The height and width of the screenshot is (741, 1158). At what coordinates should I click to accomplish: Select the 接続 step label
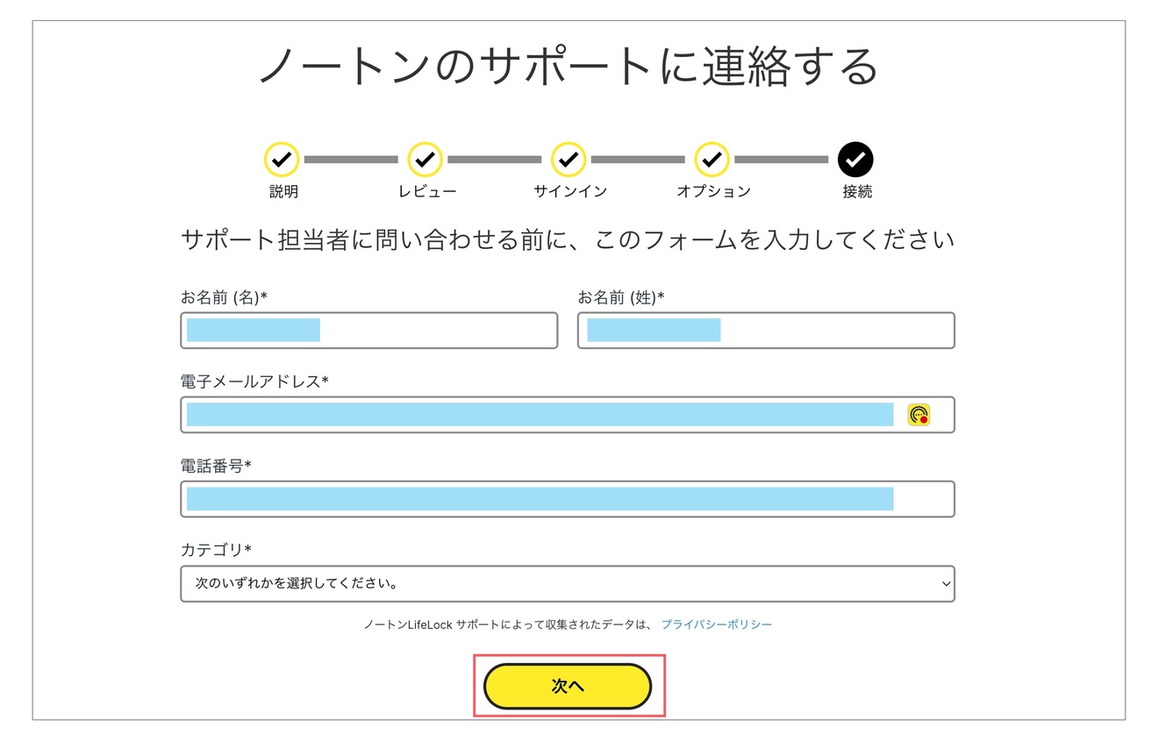pyautogui.click(x=857, y=191)
